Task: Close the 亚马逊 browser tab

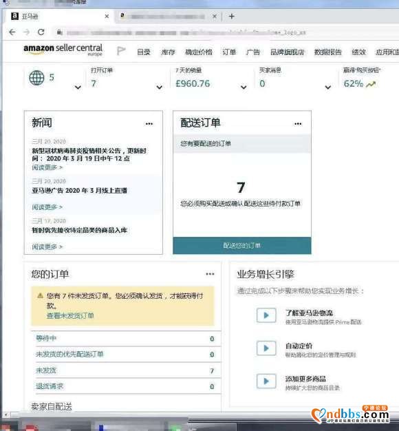Action: click(x=107, y=17)
